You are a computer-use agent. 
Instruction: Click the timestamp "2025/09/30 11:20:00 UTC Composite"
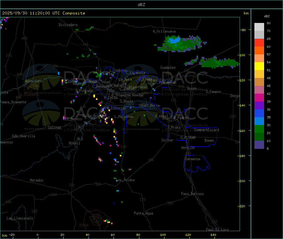point(43,13)
